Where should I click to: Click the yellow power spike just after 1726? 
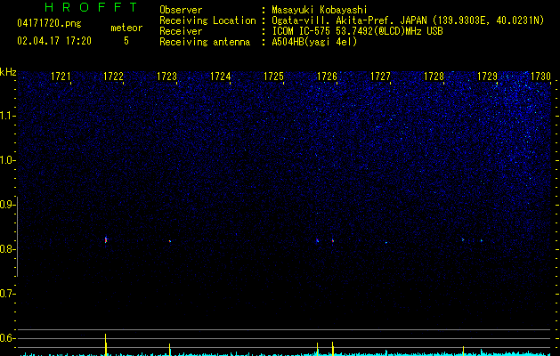332,349
